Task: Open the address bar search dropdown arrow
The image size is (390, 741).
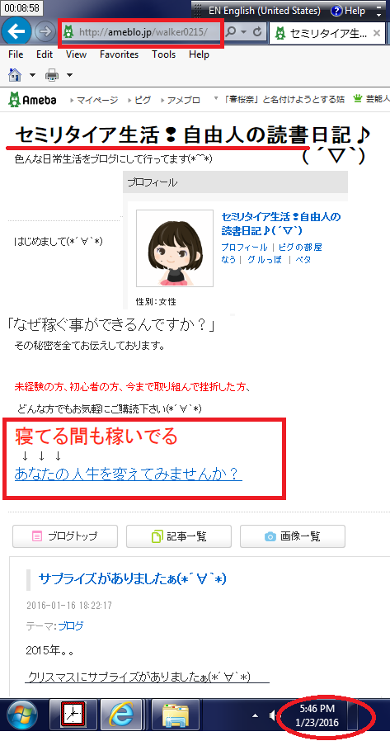Action: pyautogui.click(x=244, y=32)
